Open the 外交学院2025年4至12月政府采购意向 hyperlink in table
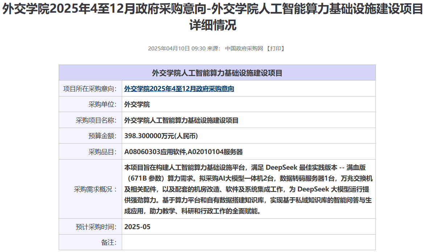Viewport: 428px width, 252px height. [179, 89]
